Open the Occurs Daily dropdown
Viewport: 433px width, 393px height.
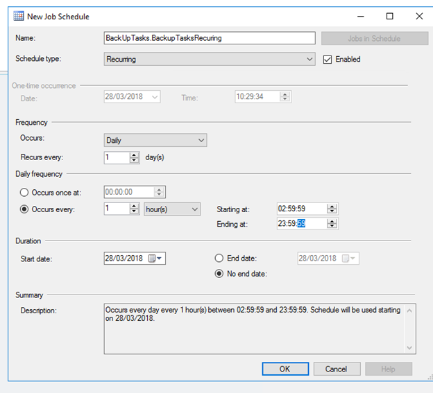pyautogui.click(x=155, y=140)
